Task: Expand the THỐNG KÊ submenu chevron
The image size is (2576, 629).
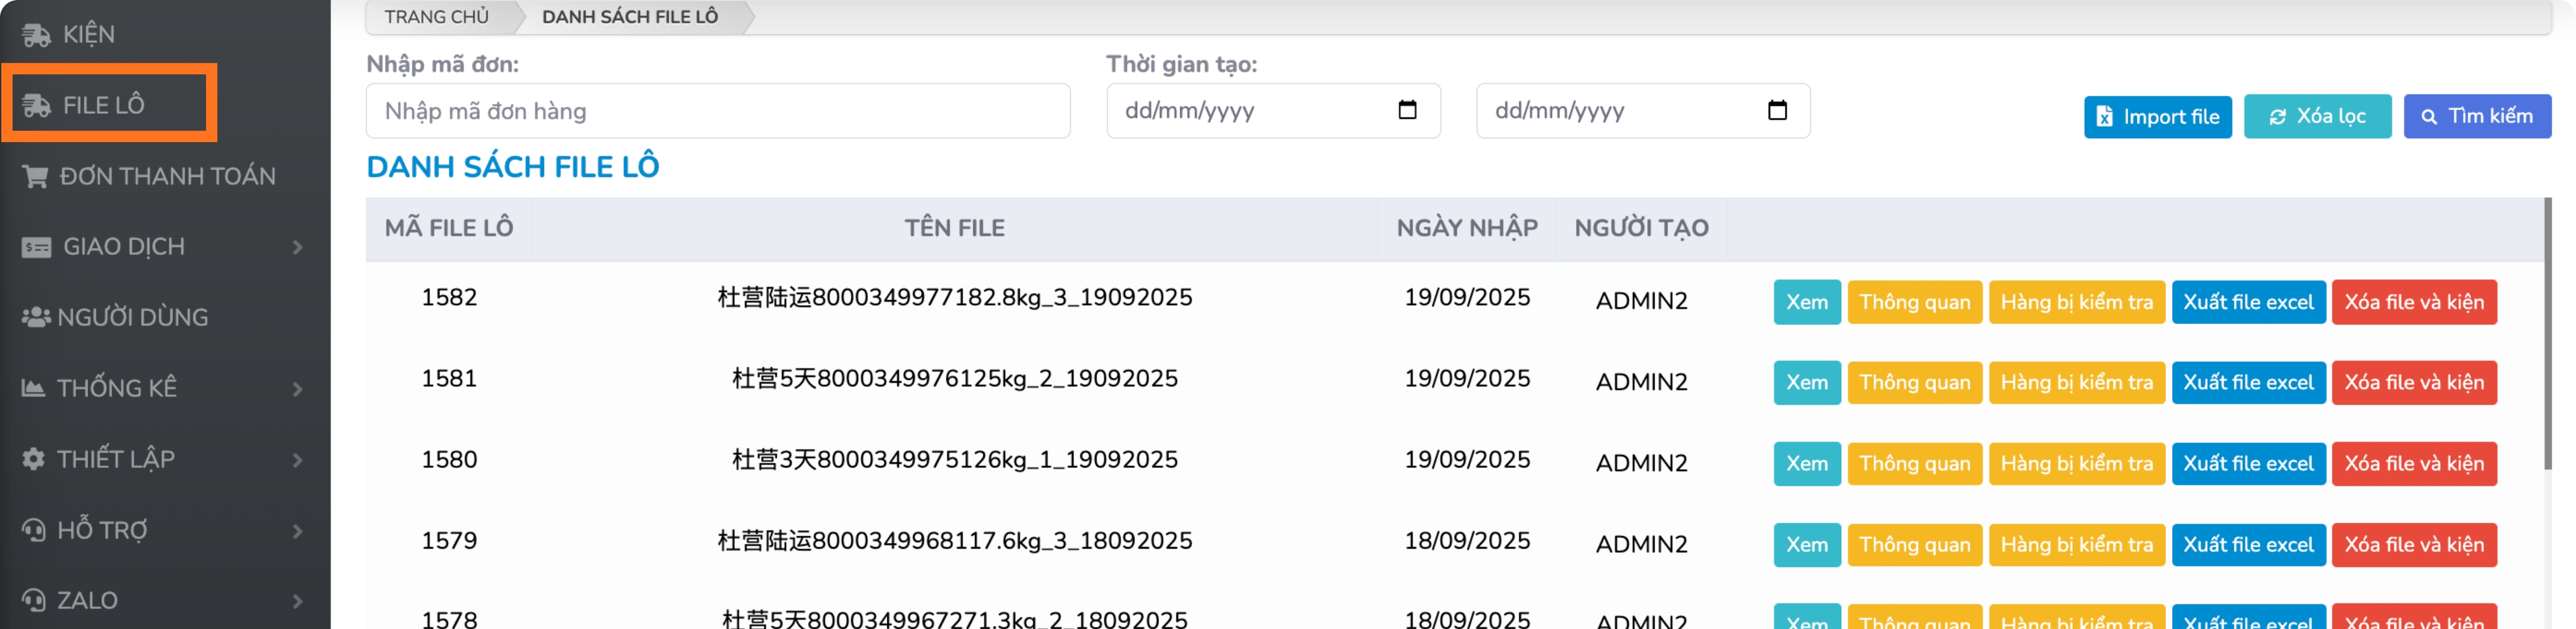Action: point(297,389)
